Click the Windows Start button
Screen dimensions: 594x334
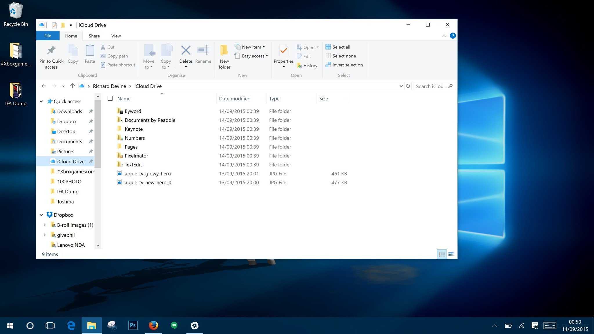point(10,325)
